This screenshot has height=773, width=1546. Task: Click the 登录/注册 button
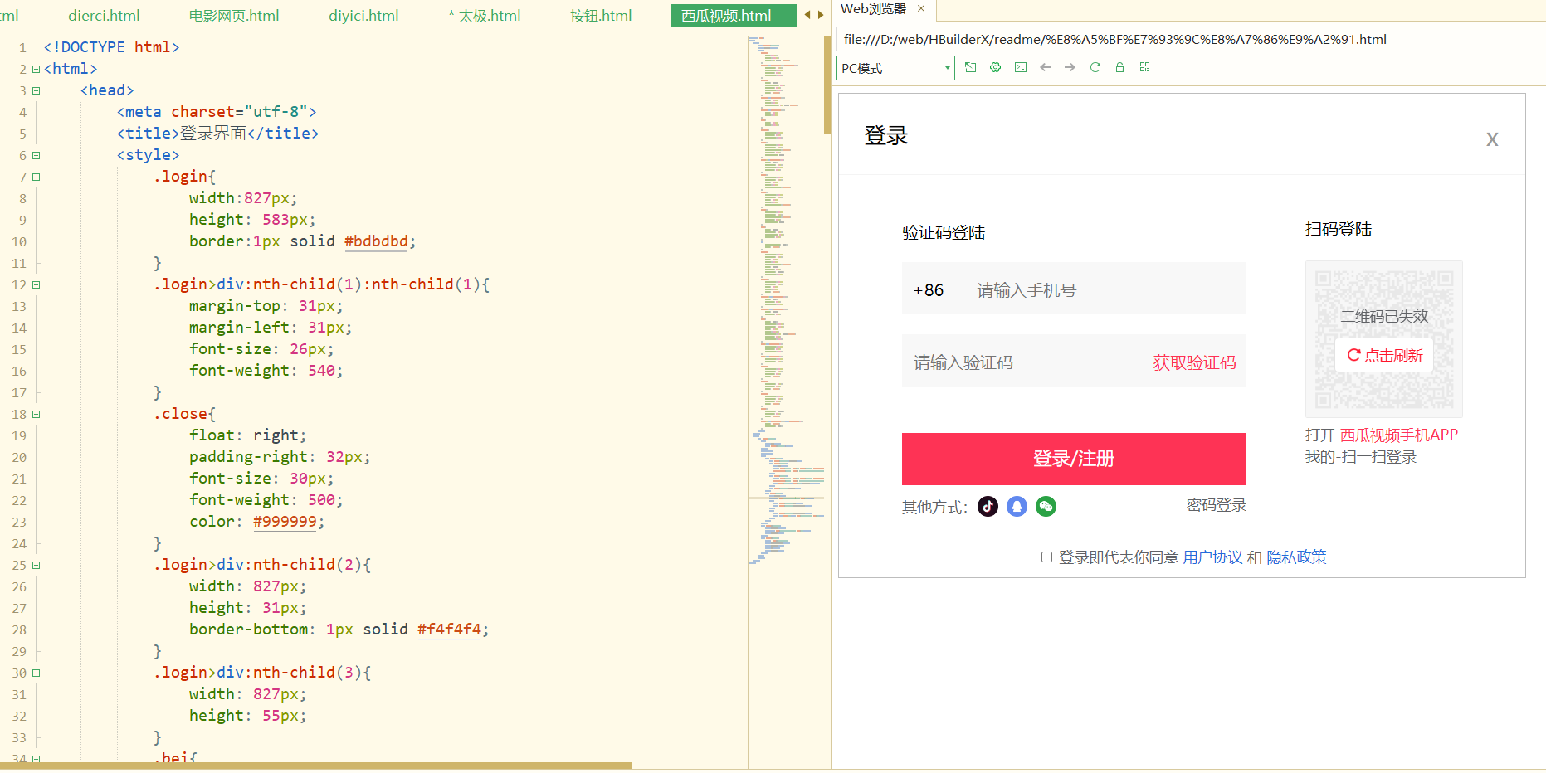(1074, 459)
